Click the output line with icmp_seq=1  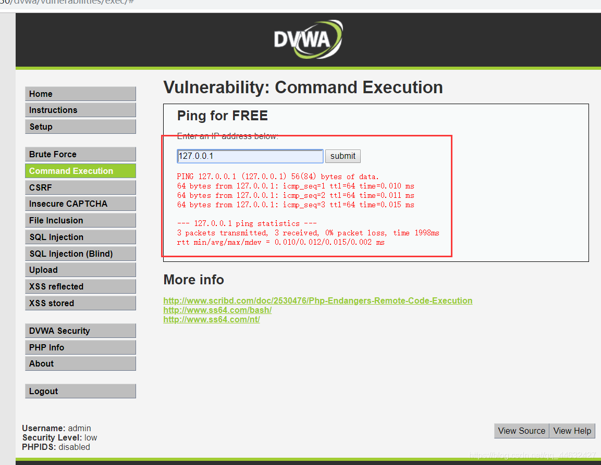coord(296,186)
